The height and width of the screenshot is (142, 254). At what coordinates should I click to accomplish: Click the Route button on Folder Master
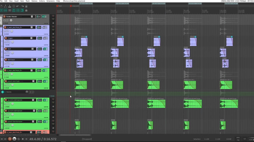coord(38,17)
